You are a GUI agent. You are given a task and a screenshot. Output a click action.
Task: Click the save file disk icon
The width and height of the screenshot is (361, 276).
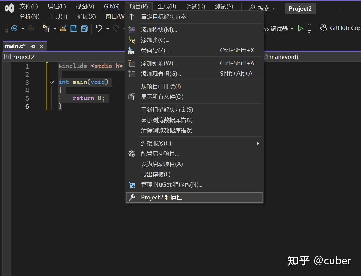(x=74, y=29)
